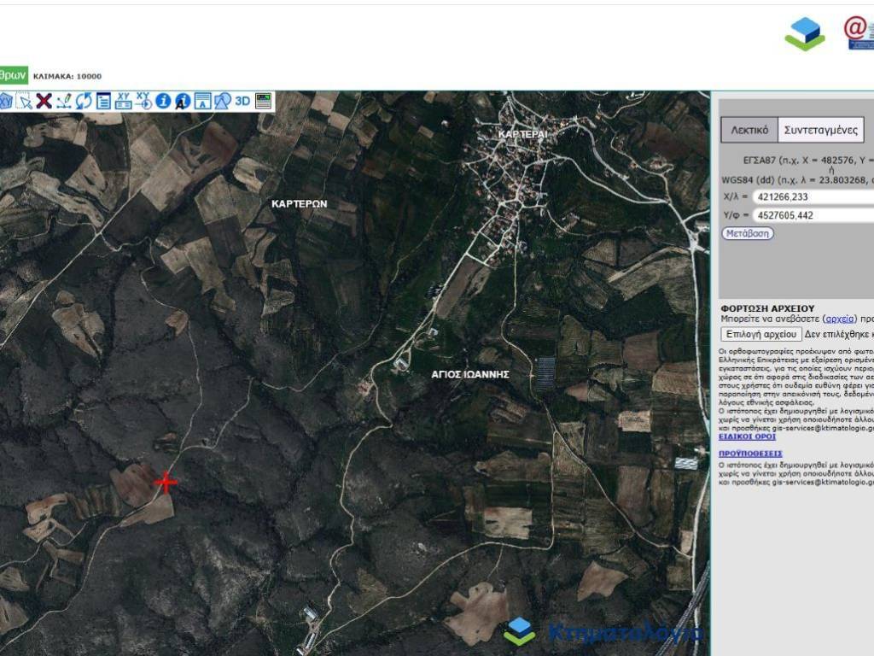Switch to the Λεκτικό tab
874x656 pixels.
[x=749, y=131]
